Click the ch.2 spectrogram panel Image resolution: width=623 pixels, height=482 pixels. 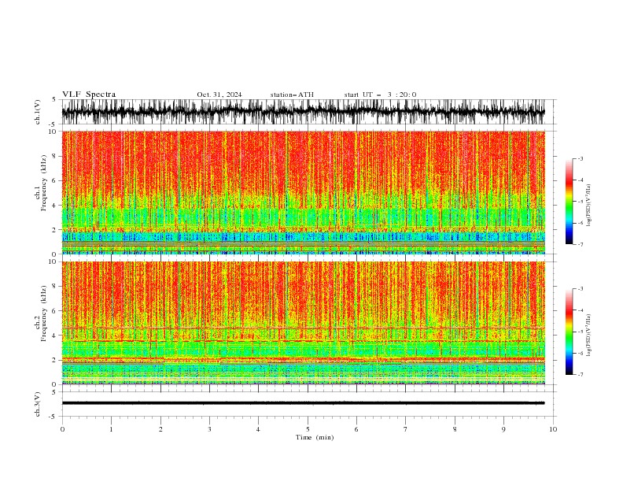click(303, 323)
